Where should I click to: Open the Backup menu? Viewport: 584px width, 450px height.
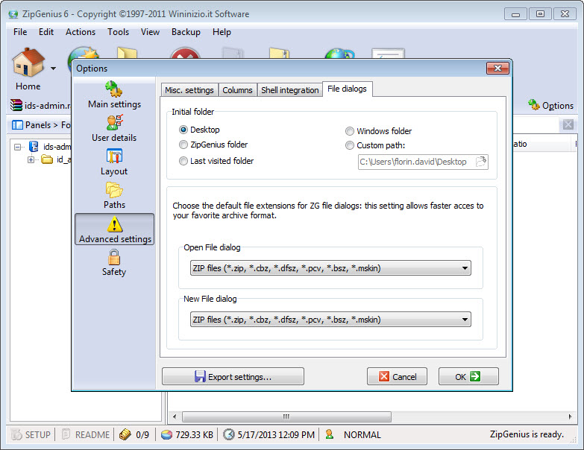[186, 32]
